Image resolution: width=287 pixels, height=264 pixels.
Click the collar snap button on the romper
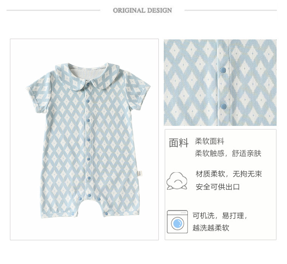point(88,84)
